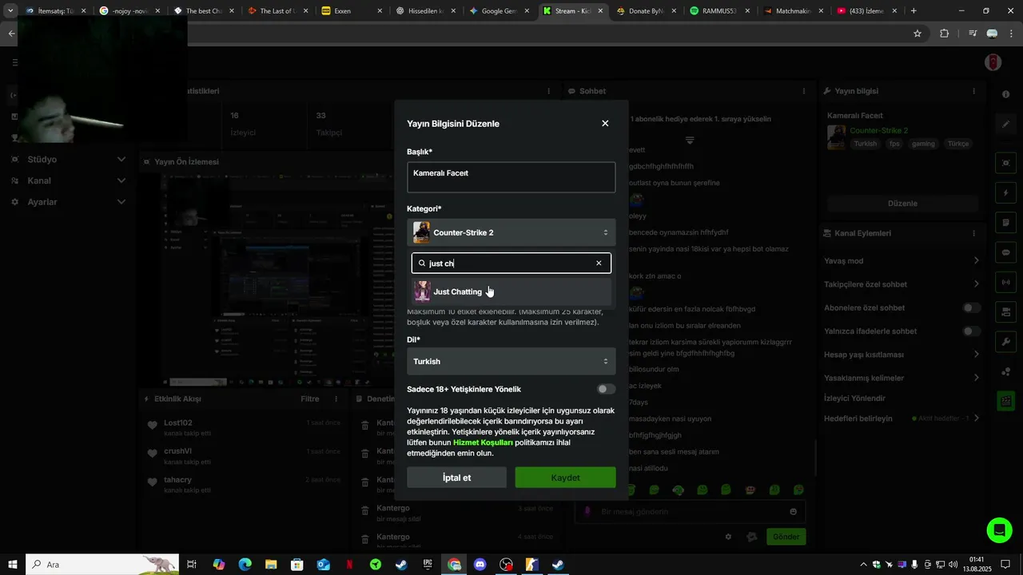This screenshot has height=575, width=1023.
Task: Click İzleyici Yönlendir in Kanal Eylemleri
Action: click(854, 398)
